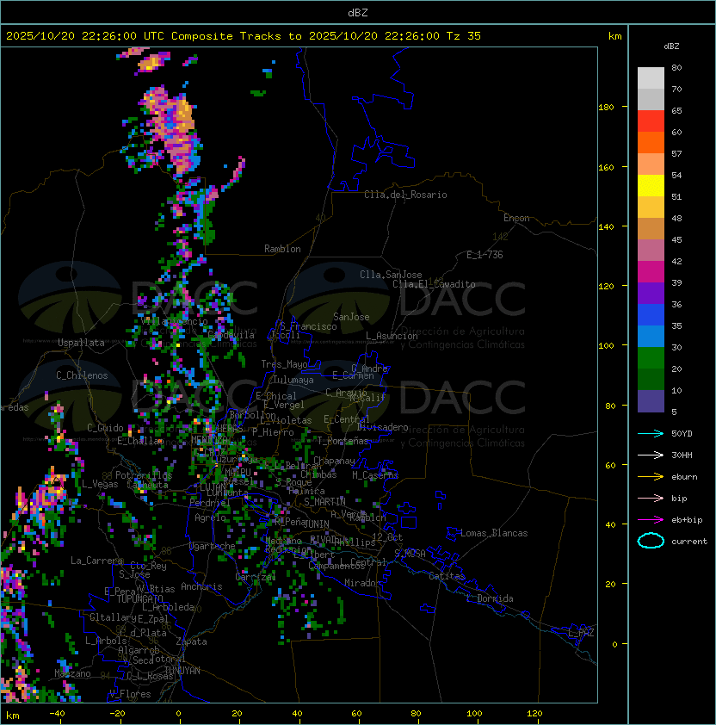Click the 'La_Carrera' map label
Viewport: 716px width, 725px height.
click(x=96, y=561)
